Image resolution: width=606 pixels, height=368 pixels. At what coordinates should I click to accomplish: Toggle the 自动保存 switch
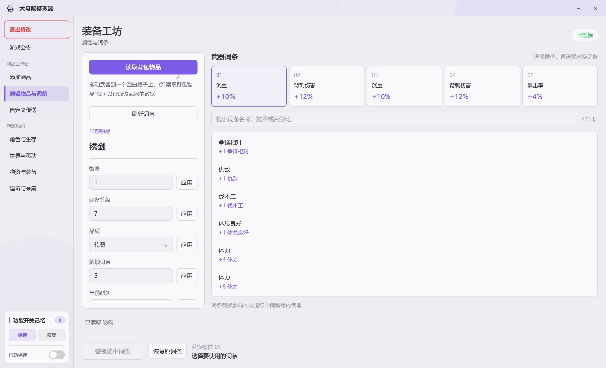(57, 355)
